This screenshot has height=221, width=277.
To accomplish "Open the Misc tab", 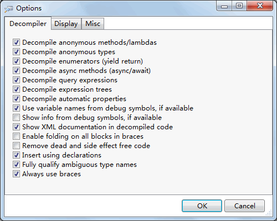I will (x=93, y=24).
